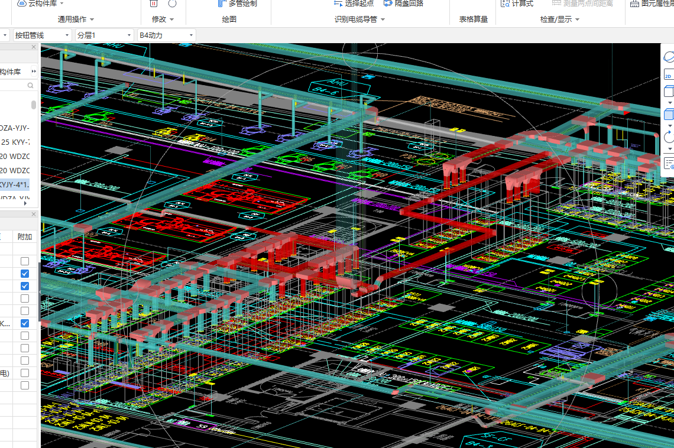The width and height of the screenshot is (674, 448).
Task: Select the highlighted KYJY-4*1. list item
Action: pyautogui.click(x=15, y=185)
